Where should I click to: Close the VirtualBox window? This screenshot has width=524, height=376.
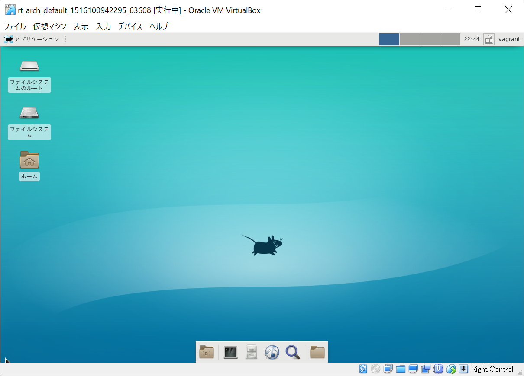click(508, 10)
